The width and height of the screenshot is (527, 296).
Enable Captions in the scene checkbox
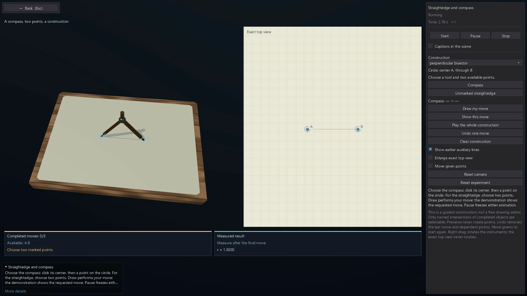[430, 46]
